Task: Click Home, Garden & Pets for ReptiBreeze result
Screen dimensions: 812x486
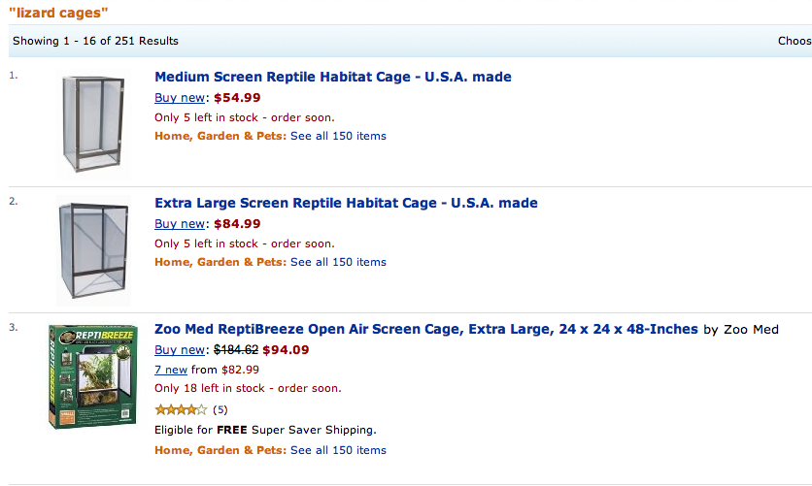Action: pos(220,450)
